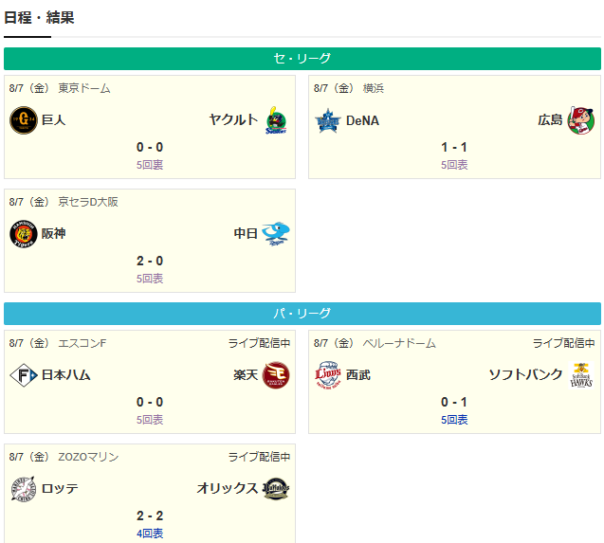Image resolution: width=604 pixels, height=543 pixels.
Task: Click the Rakuten Eagles logo
Action: point(276,375)
